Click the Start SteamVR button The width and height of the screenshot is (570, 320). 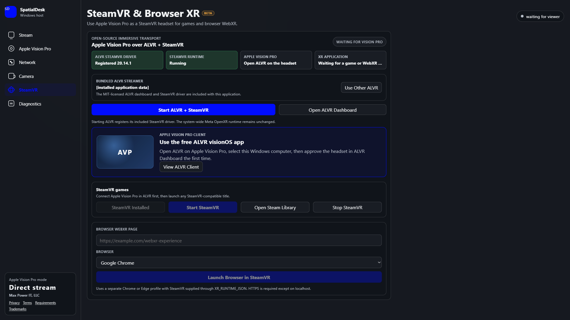point(203,207)
